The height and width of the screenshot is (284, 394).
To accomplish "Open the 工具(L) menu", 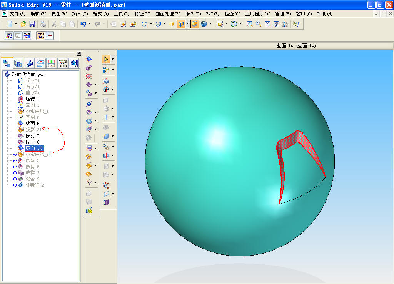I will click(121, 14).
